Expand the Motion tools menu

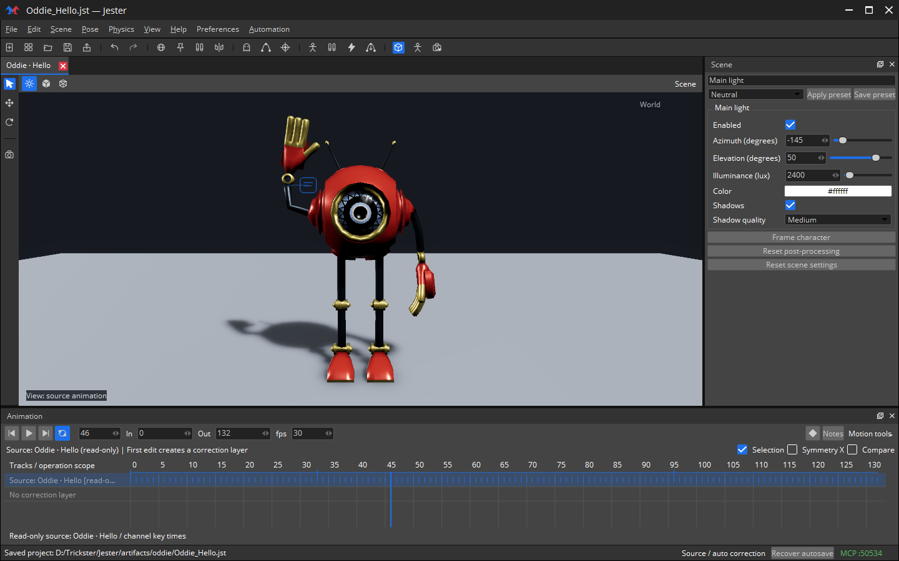(870, 433)
